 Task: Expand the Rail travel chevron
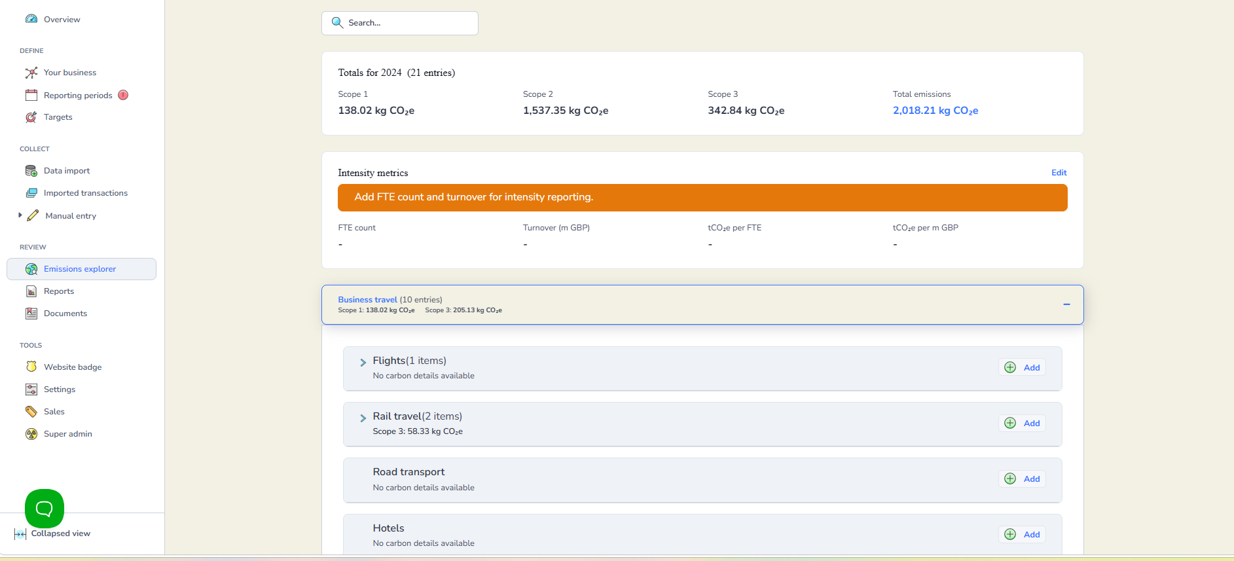tap(363, 418)
